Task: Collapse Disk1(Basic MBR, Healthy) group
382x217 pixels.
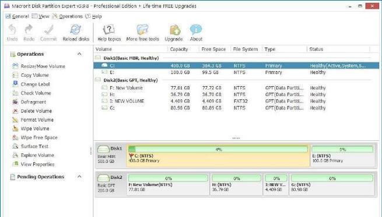Action: click(x=97, y=58)
